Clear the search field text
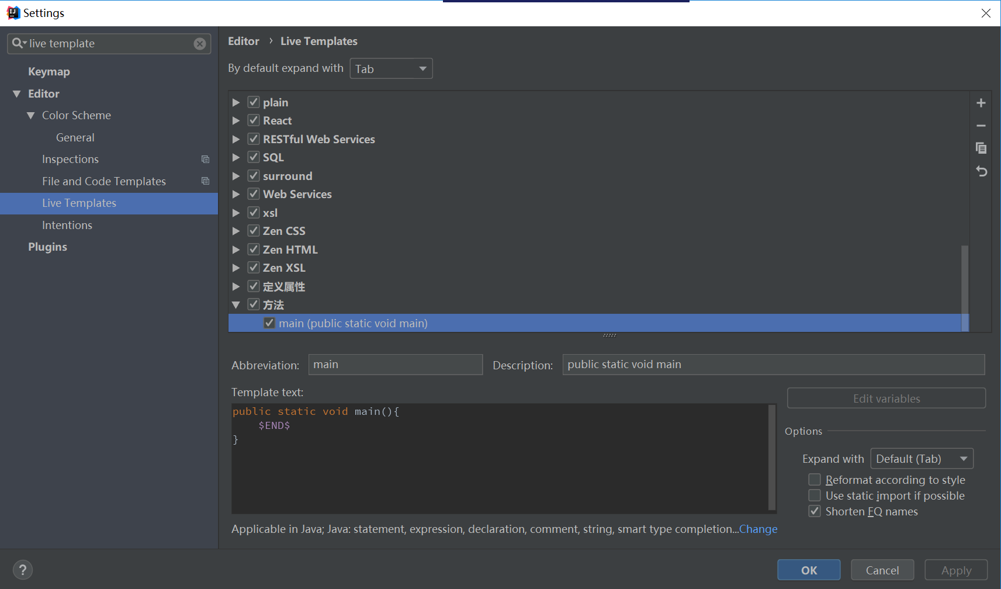 [x=200, y=44]
